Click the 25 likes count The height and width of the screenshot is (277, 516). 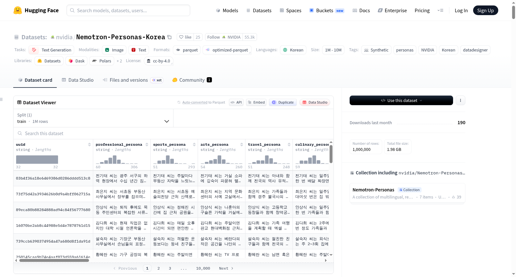(x=198, y=37)
